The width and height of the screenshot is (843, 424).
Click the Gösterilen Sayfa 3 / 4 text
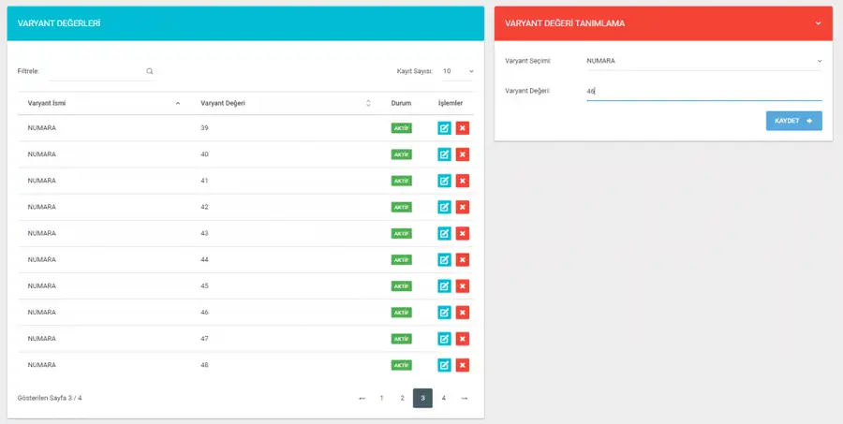[50, 398]
